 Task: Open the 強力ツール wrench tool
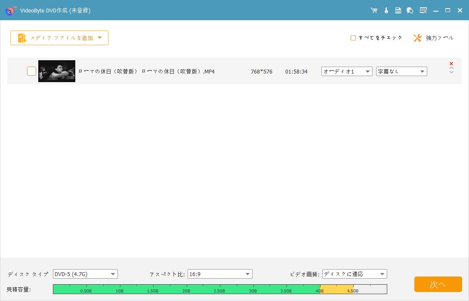[433, 38]
